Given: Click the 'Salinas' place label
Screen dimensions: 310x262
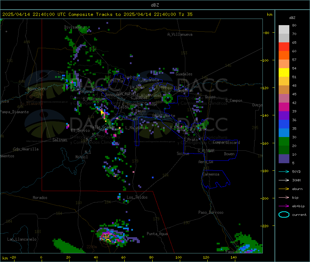Looking at the screenshot, I should tap(60, 140).
